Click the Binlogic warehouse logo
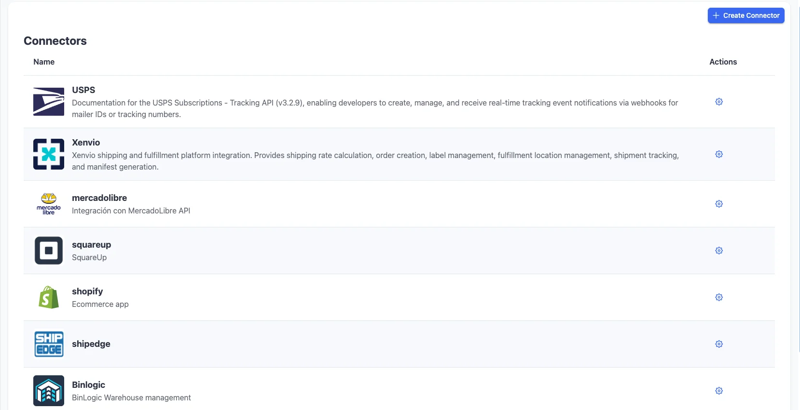 (x=49, y=391)
